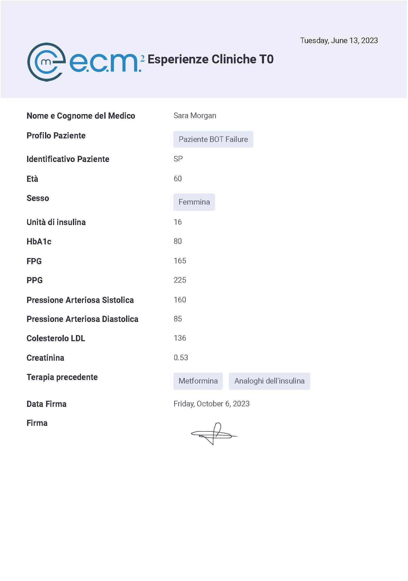This screenshot has width=408, height=581.
Task: Click the signature date Friday, October 6, 2023
Action: pyautogui.click(x=212, y=404)
